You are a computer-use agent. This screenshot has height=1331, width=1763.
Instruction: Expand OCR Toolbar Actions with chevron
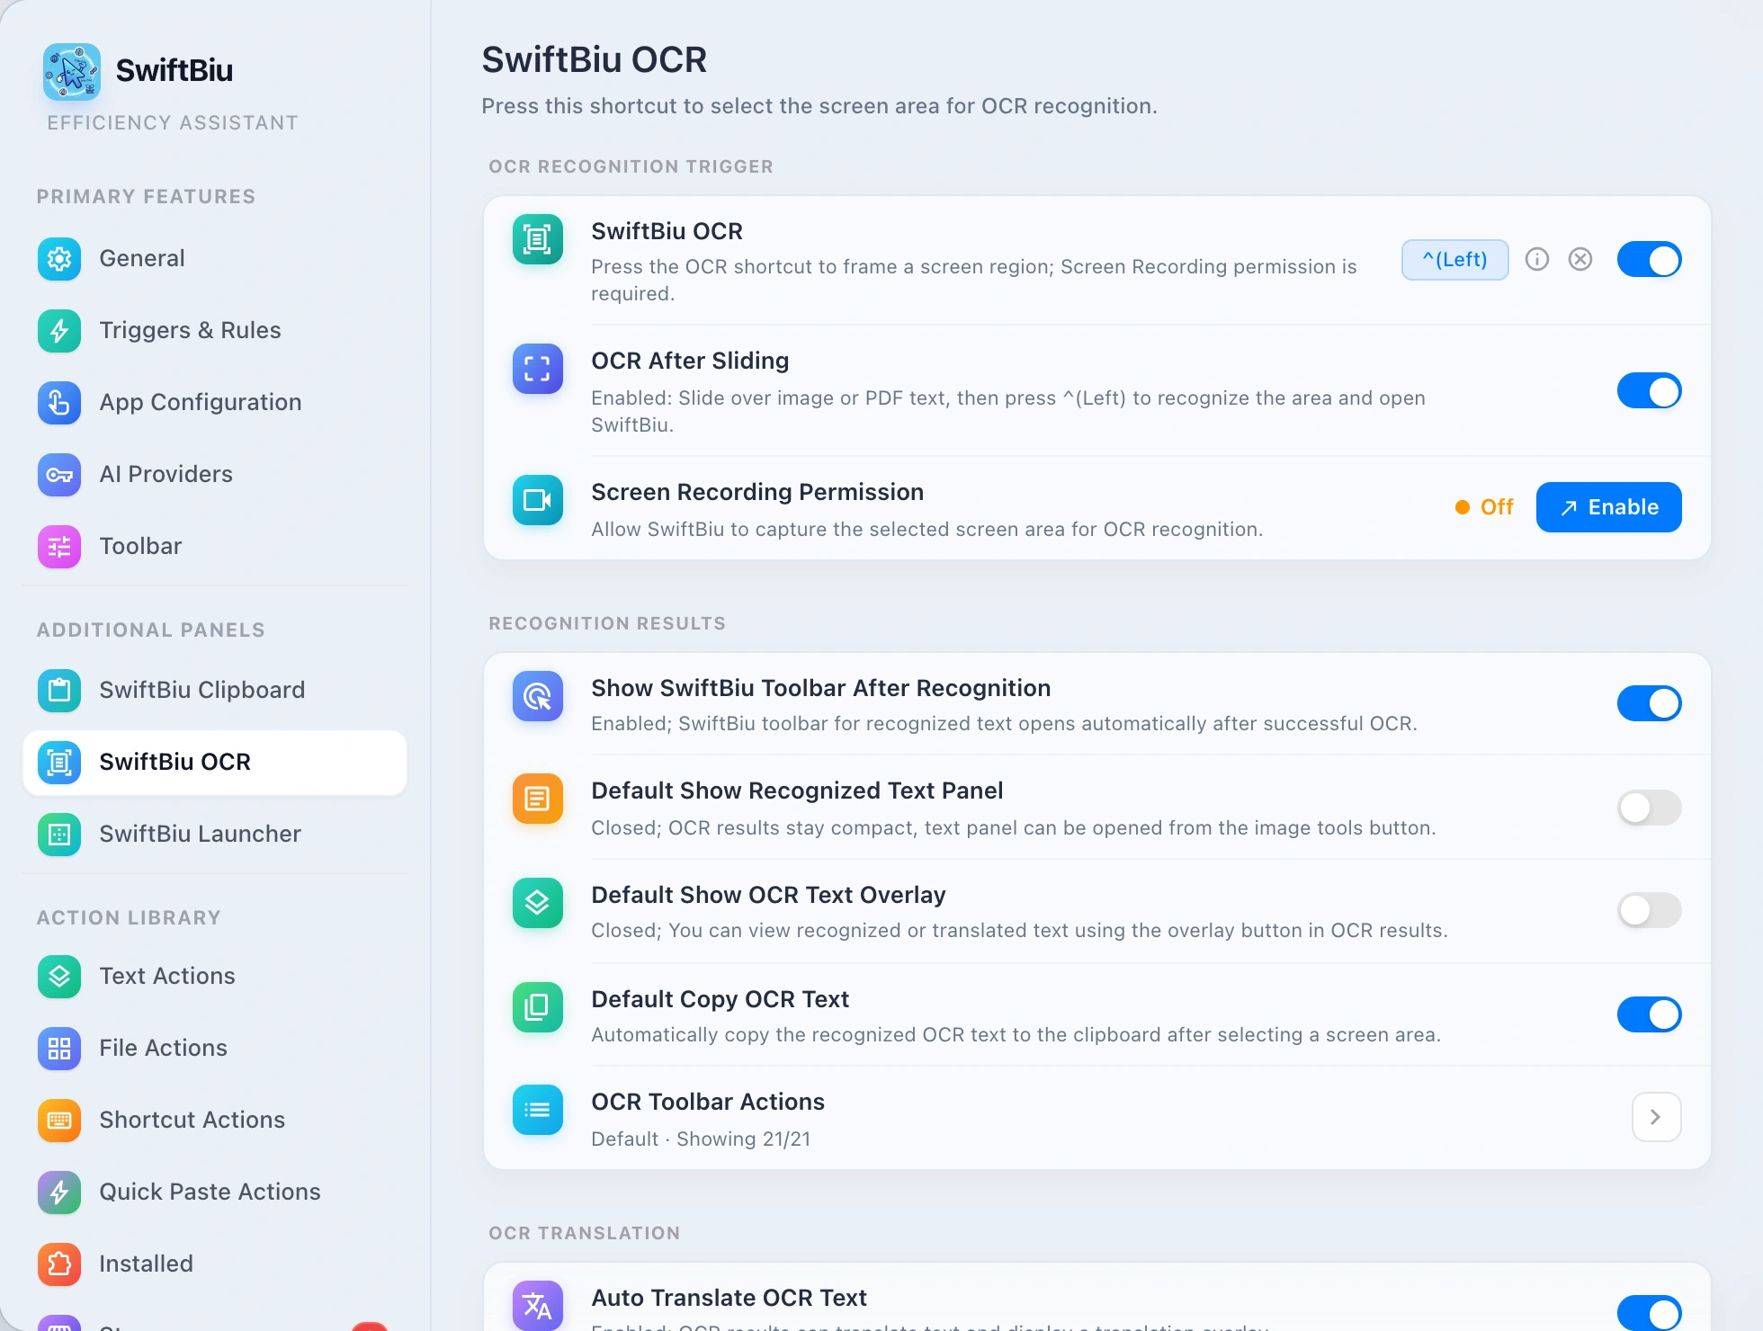[1657, 1117]
